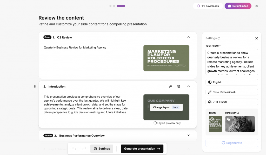Click the Generate presentation button
This screenshot has height=155, width=266.
(x=142, y=148)
